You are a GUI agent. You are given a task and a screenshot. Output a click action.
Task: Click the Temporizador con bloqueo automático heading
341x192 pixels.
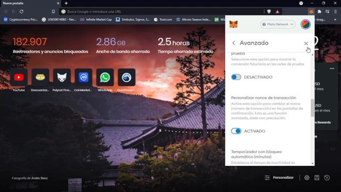point(256,154)
